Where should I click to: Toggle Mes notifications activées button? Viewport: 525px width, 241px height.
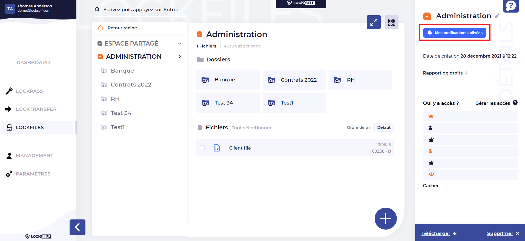[455, 33]
